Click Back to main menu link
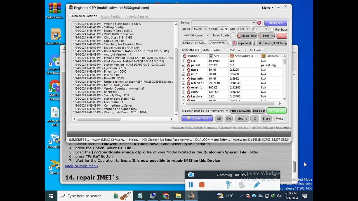This screenshot has height=201, width=358. (x=81, y=166)
